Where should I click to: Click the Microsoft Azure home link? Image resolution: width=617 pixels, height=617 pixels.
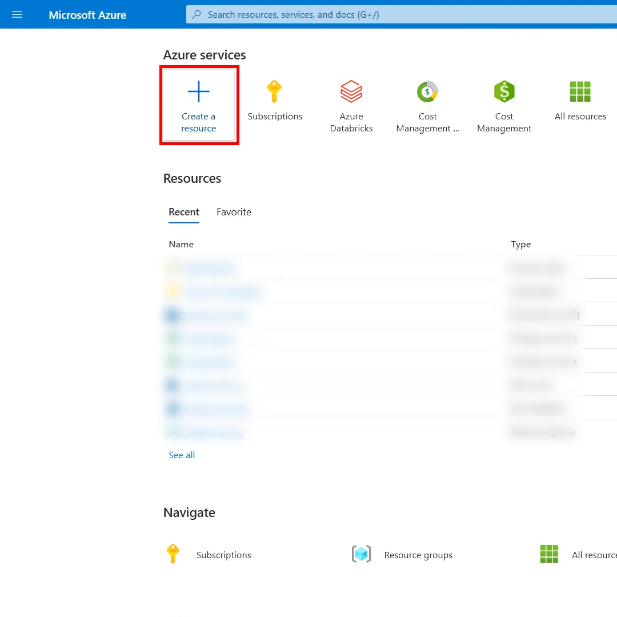87,14
